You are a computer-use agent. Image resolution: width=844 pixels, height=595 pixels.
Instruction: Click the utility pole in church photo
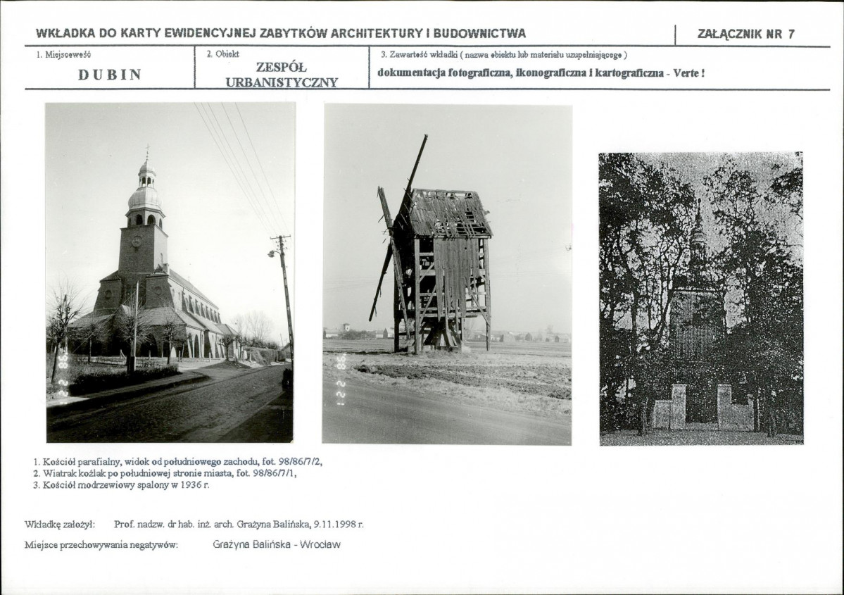[x=284, y=296]
